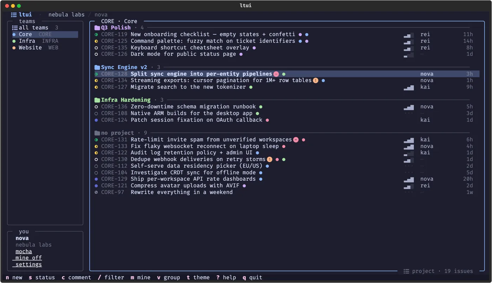Select Fix flaky websocket reconnect issue
The image size is (492, 283).
[287, 146]
